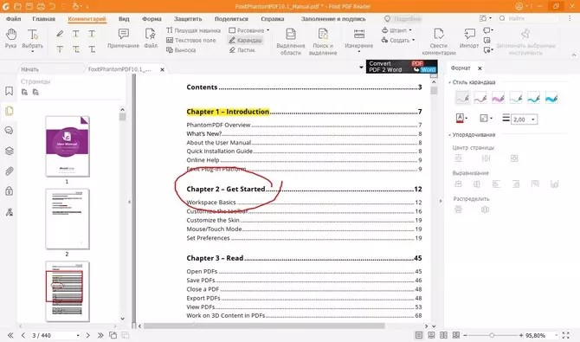The width and height of the screenshot is (580, 342).
Task: Open the line thickness 2,00 combo box
Action: (524, 119)
